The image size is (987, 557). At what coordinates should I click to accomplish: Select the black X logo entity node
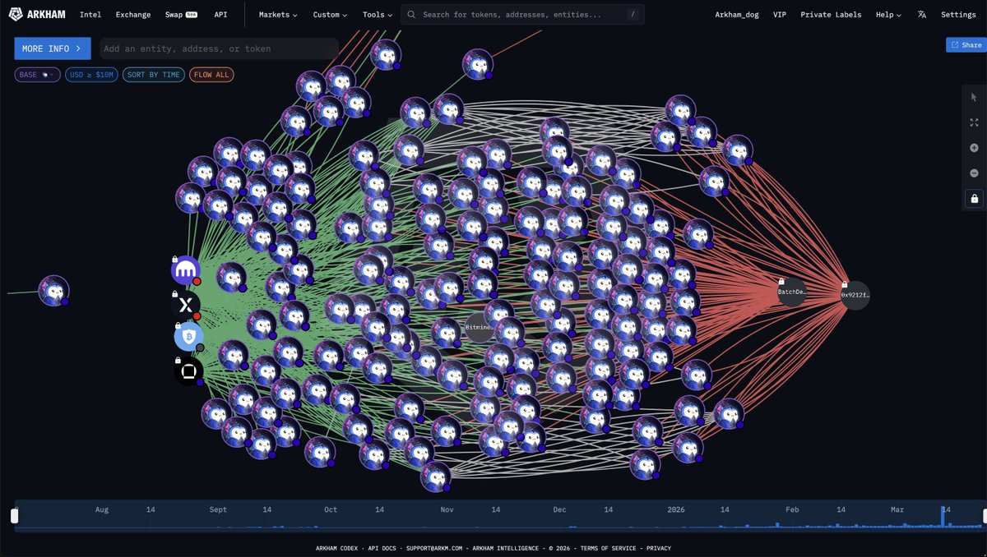[186, 305]
